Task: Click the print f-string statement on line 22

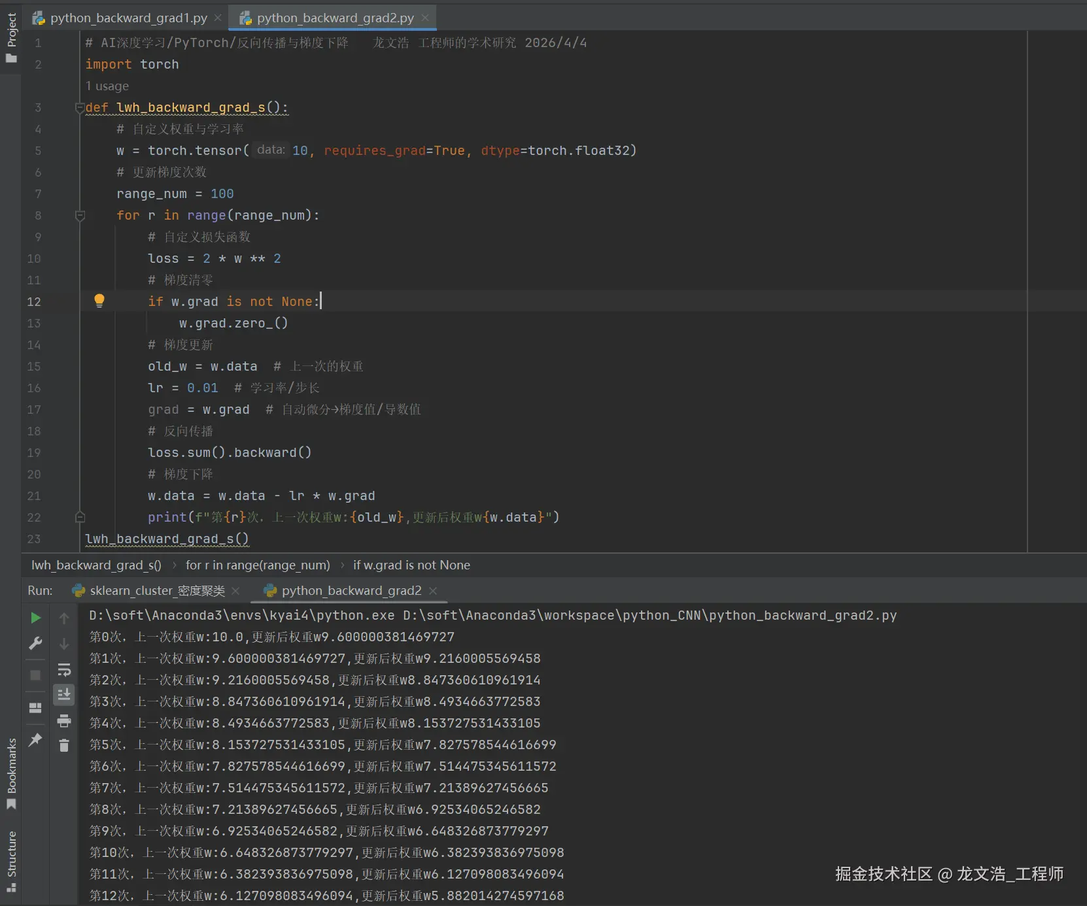Action: [353, 518]
